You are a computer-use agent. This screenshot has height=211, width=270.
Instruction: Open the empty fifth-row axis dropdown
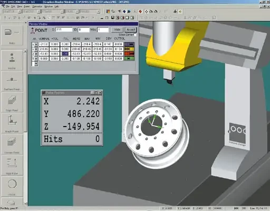(x=36, y=63)
